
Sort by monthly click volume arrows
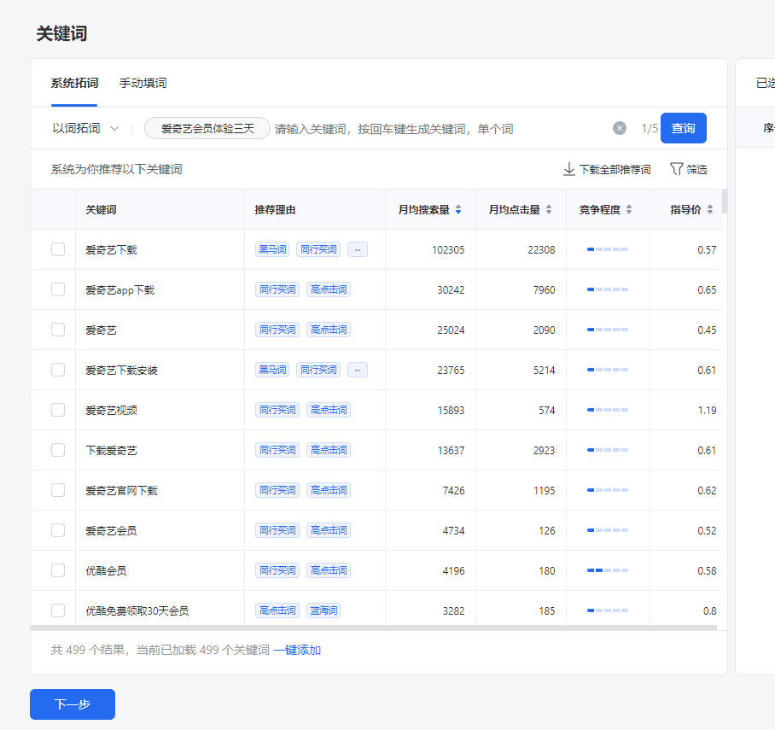pyautogui.click(x=549, y=210)
